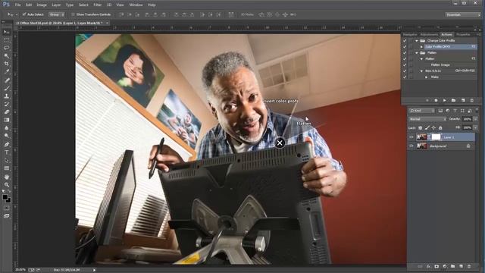This screenshot has width=485, height=273.
Task: Open the Window menu
Action: point(136,5)
